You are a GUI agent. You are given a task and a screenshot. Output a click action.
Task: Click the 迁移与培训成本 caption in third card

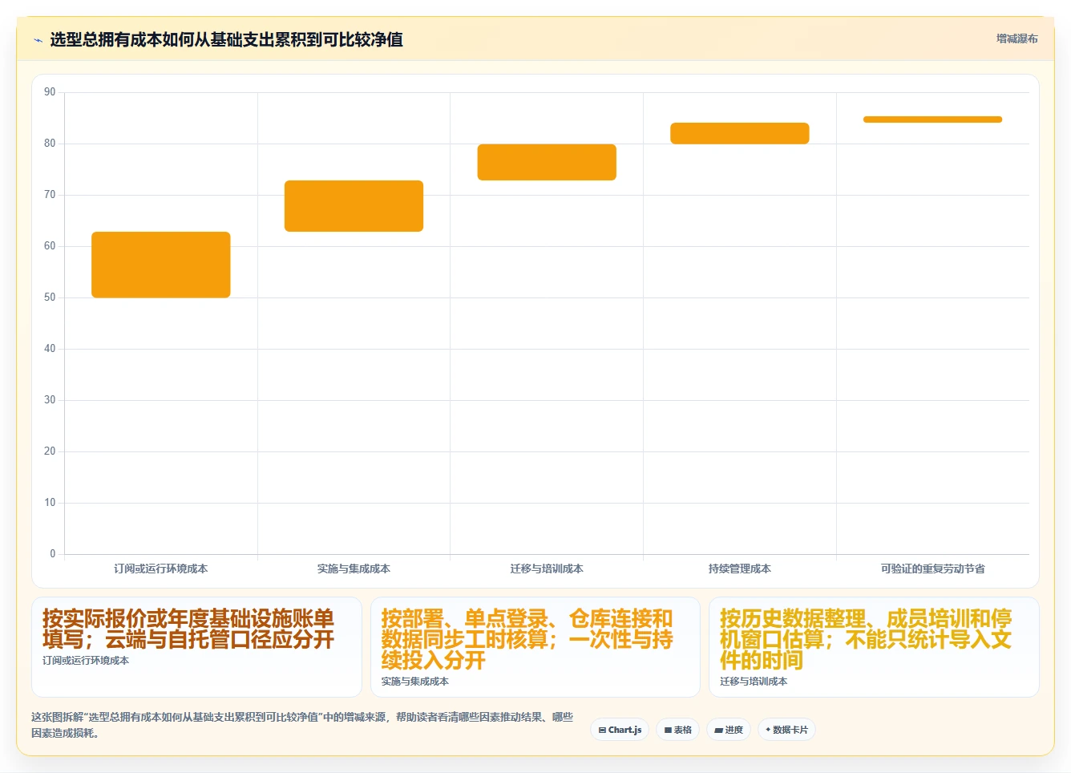point(754,682)
